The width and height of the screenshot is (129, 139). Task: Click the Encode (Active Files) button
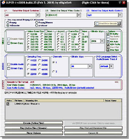34,123
